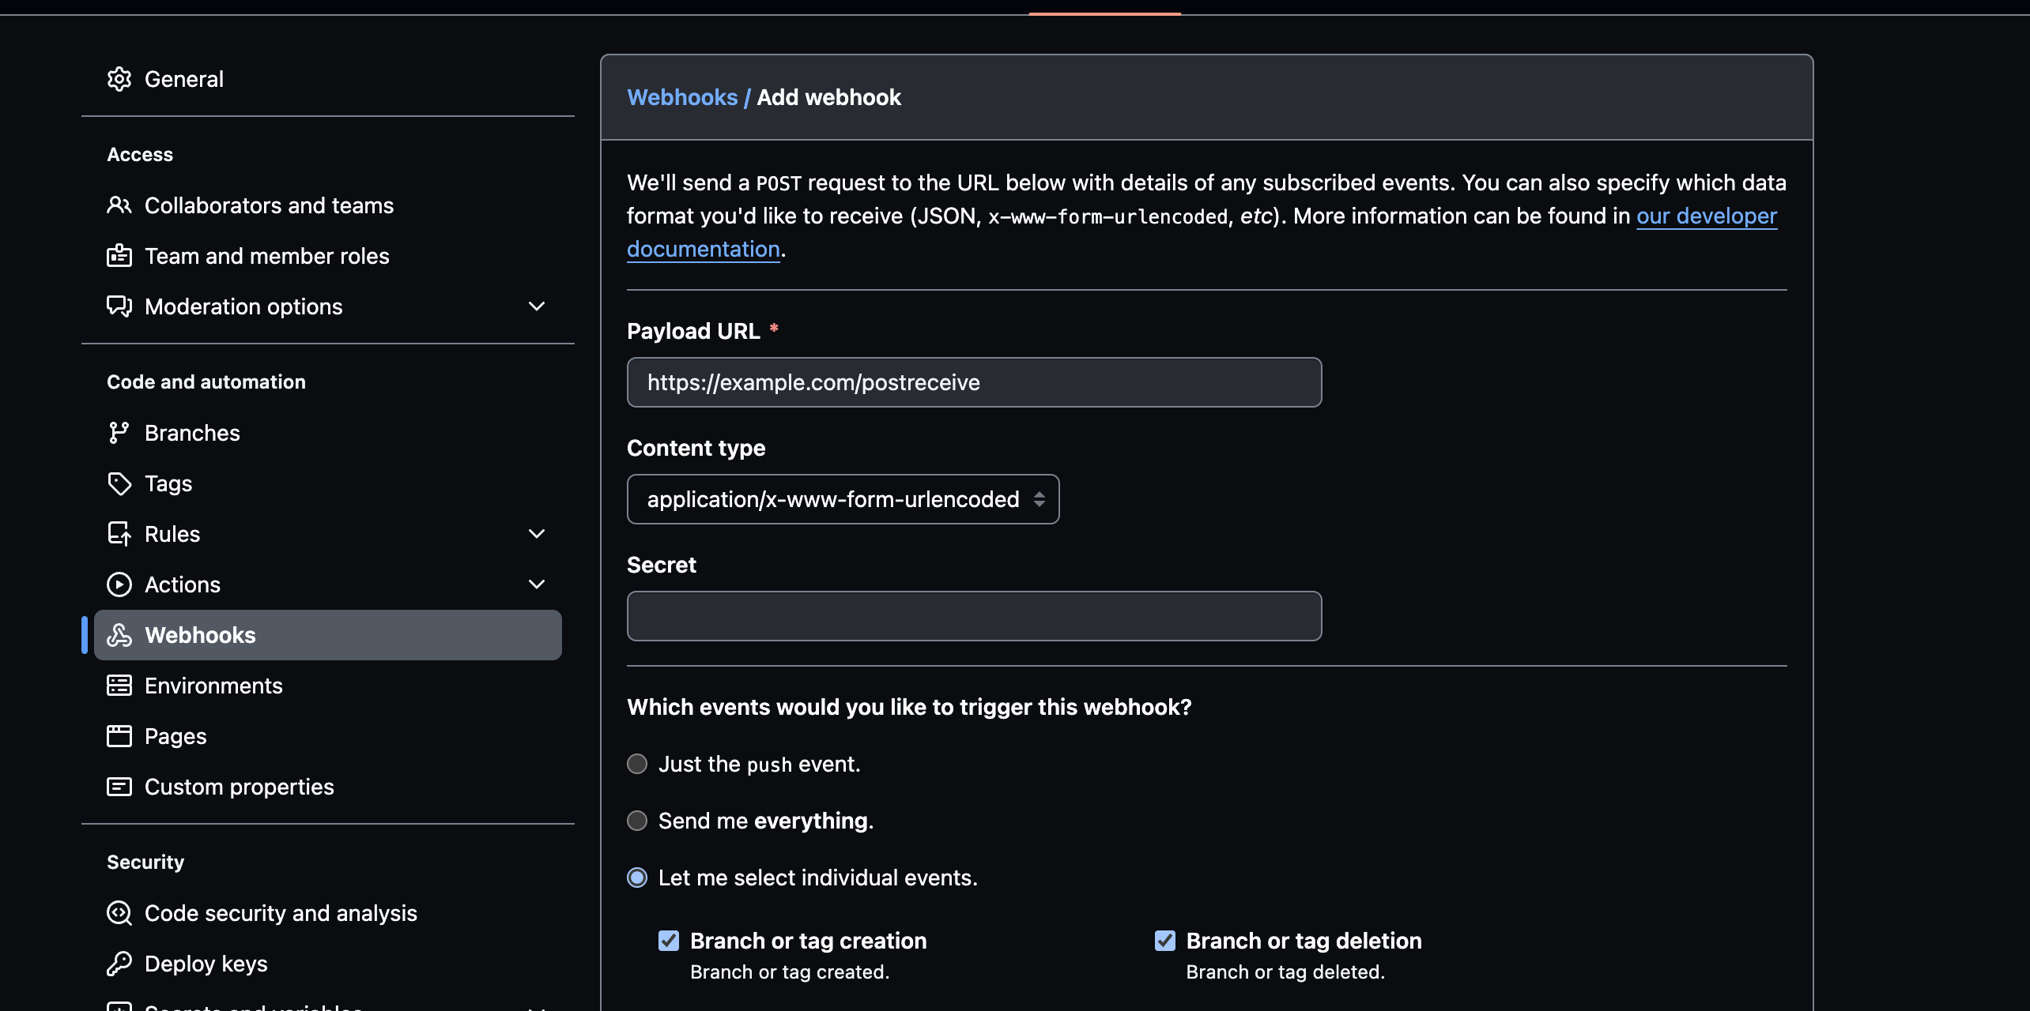This screenshot has width=2030, height=1011.
Task: Click the Moderation options speech bubble icon
Action: click(x=119, y=306)
